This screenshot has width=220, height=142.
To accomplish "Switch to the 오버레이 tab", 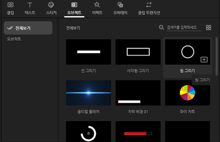I will coord(120,9).
